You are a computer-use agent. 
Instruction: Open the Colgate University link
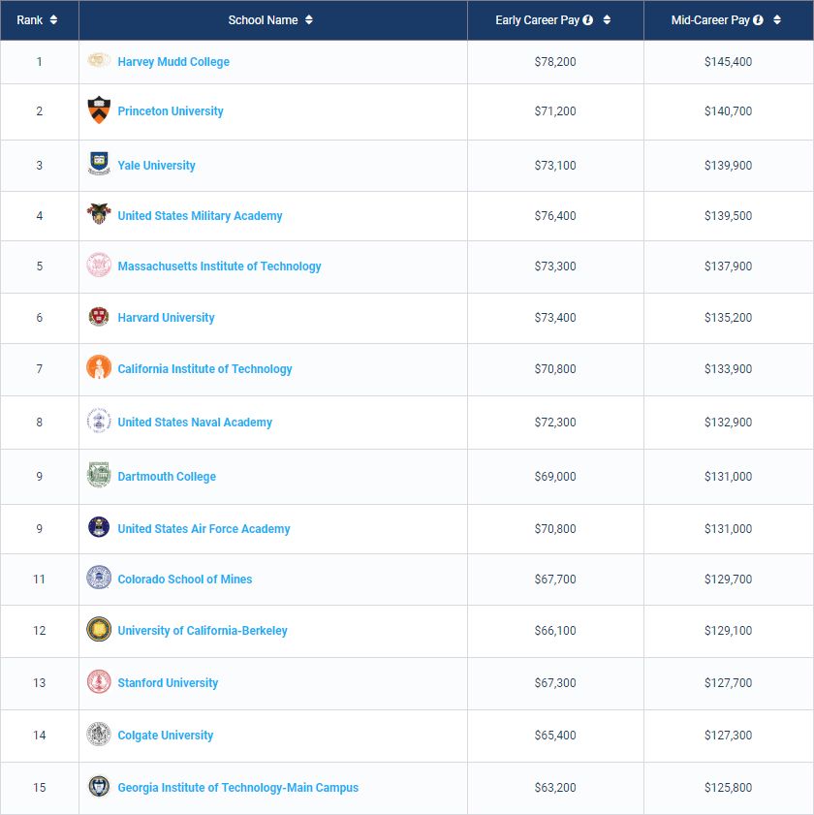pos(166,736)
